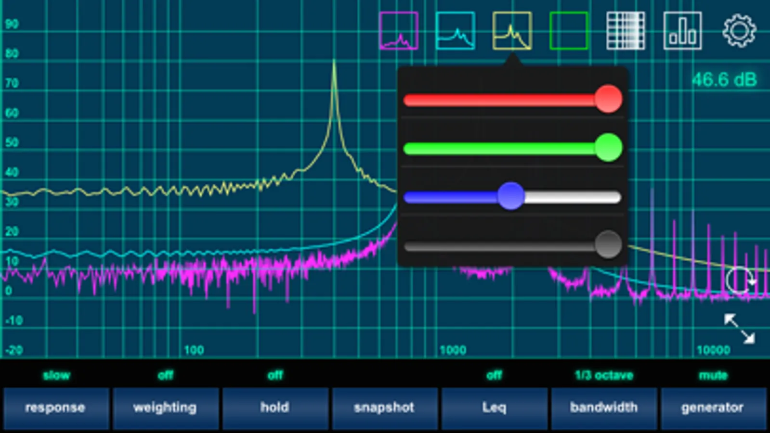Click the 'off' label above hold
The image size is (770, 433).
(x=275, y=375)
